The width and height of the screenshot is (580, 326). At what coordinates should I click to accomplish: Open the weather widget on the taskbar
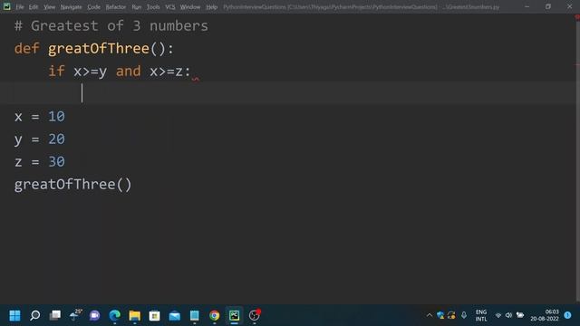(75, 315)
